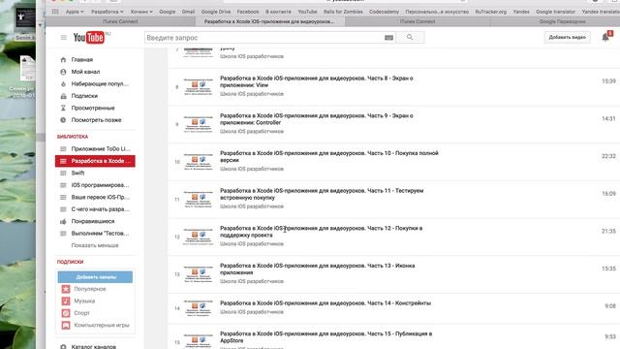Screen dimensions: 620x349
Task: Open the Главная sidebar link
Action: (81, 60)
